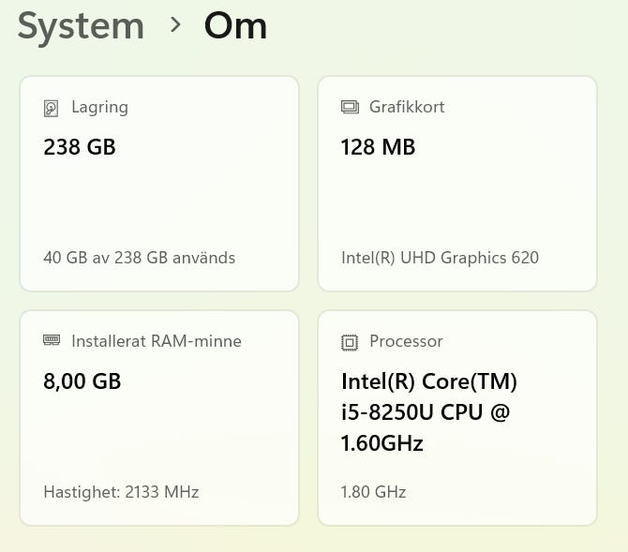628x552 pixels.
Task: Click the 8,00 GB RAM value
Action: pyautogui.click(x=82, y=381)
